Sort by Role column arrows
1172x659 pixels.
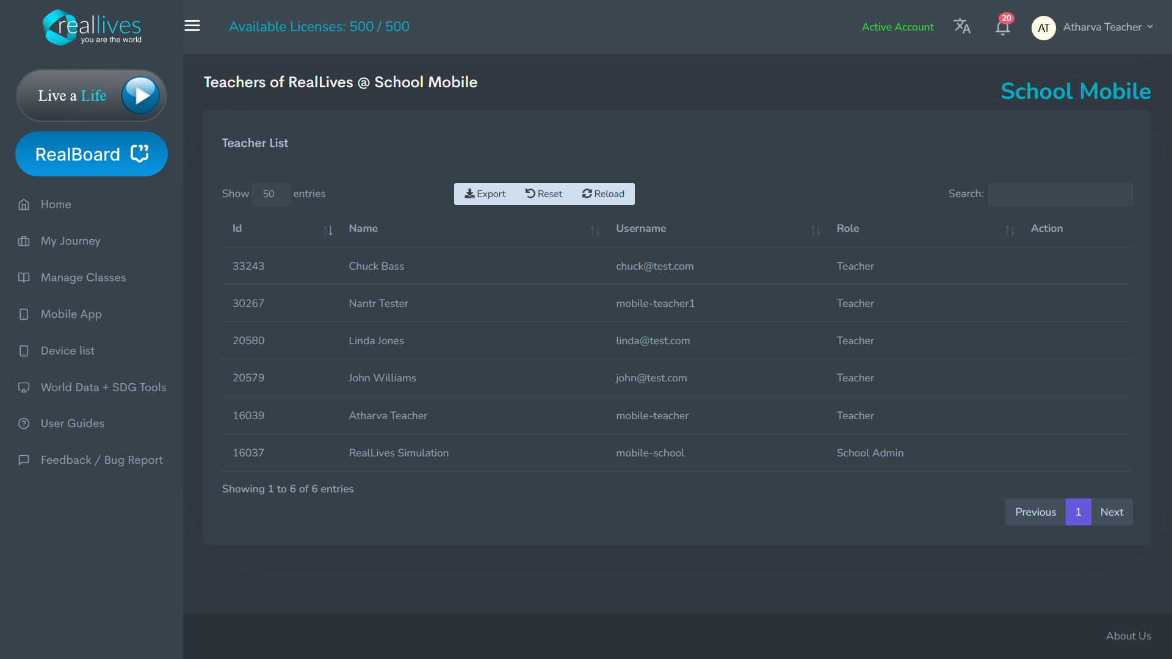(x=1010, y=230)
